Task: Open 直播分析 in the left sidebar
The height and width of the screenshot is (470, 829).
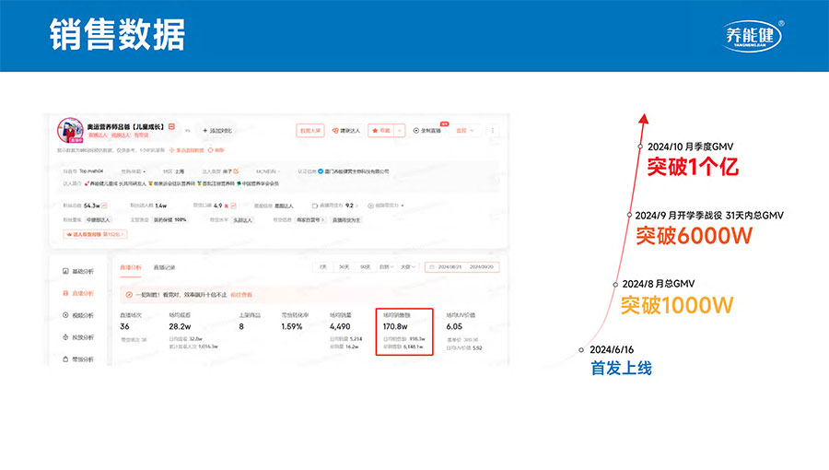Action: [78, 293]
